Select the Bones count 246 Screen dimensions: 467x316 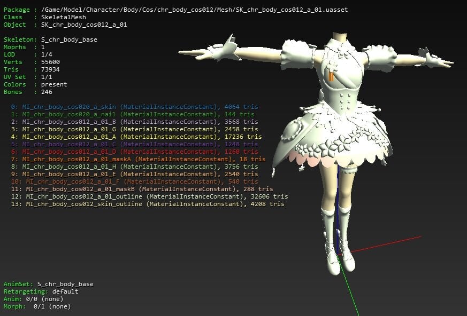tap(47, 92)
